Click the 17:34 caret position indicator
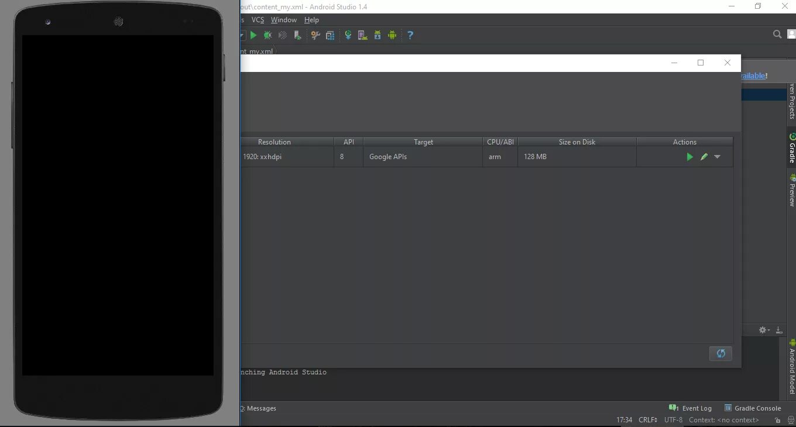Screen dimensions: 796x427 point(624,420)
